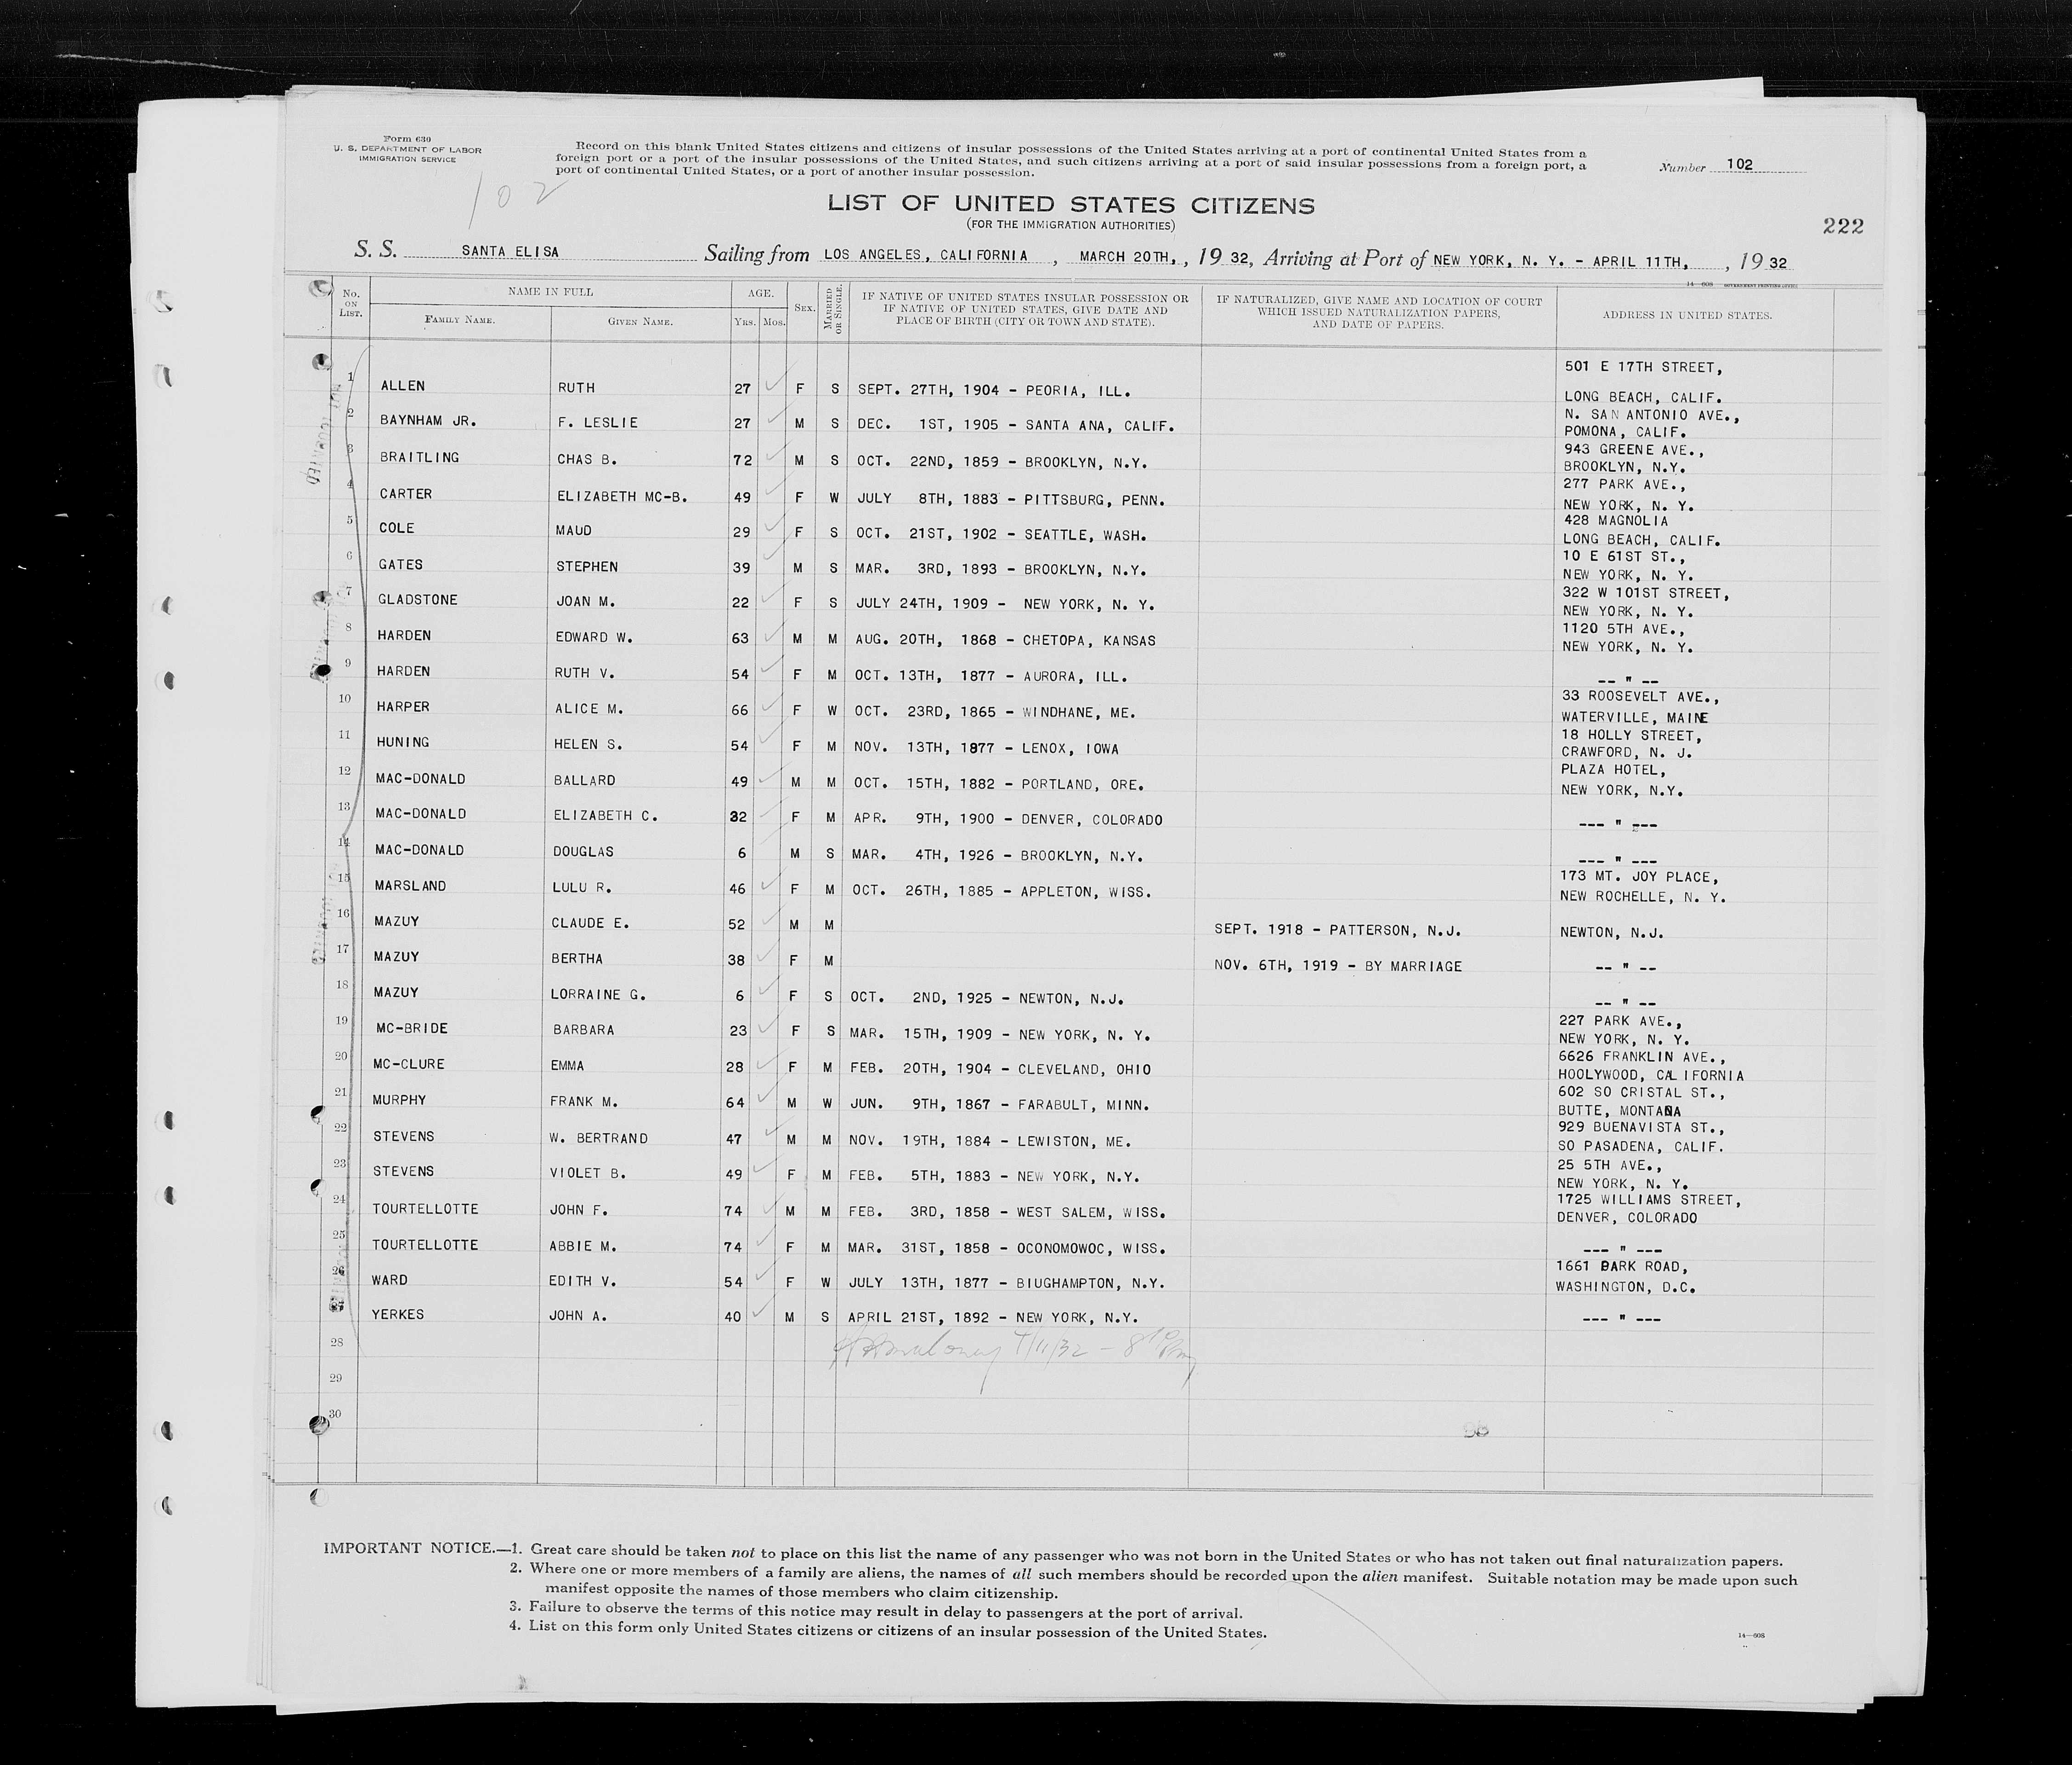Select given name 'BALLARD'

[x=584, y=780]
